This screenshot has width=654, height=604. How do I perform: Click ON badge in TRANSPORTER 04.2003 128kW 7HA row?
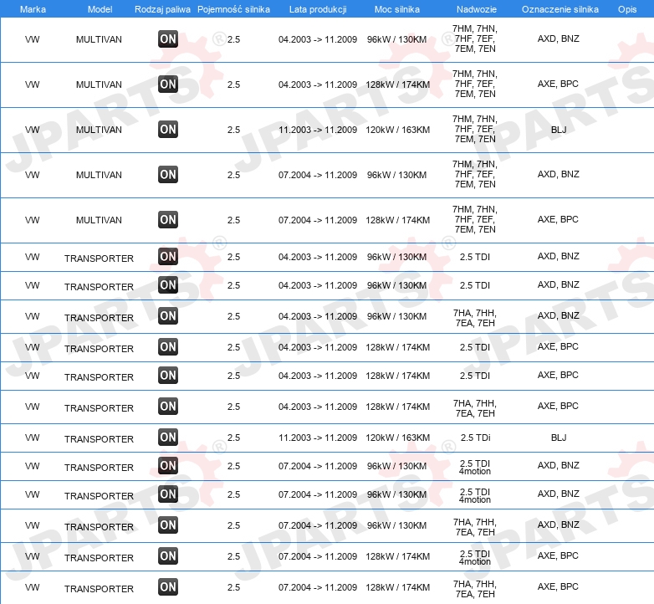(x=168, y=407)
